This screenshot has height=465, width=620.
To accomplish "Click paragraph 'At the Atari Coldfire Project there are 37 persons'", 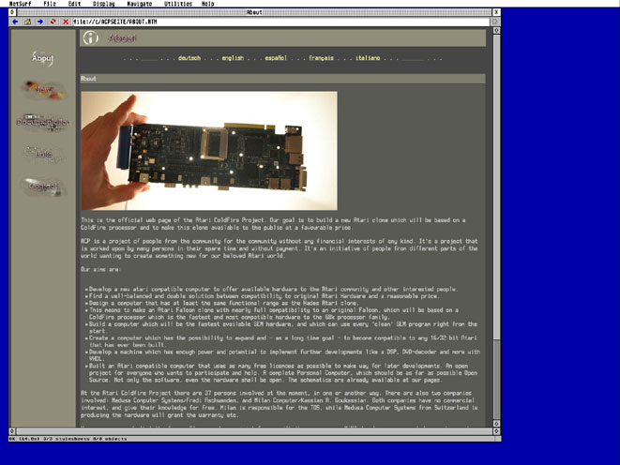I will (x=280, y=404).
